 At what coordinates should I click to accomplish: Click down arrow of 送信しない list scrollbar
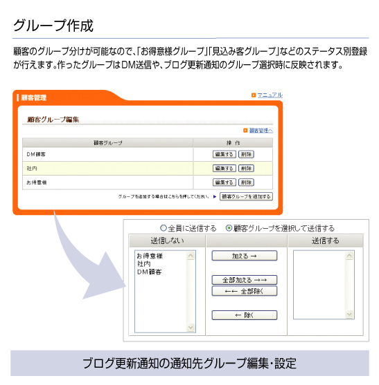[191, 328]
